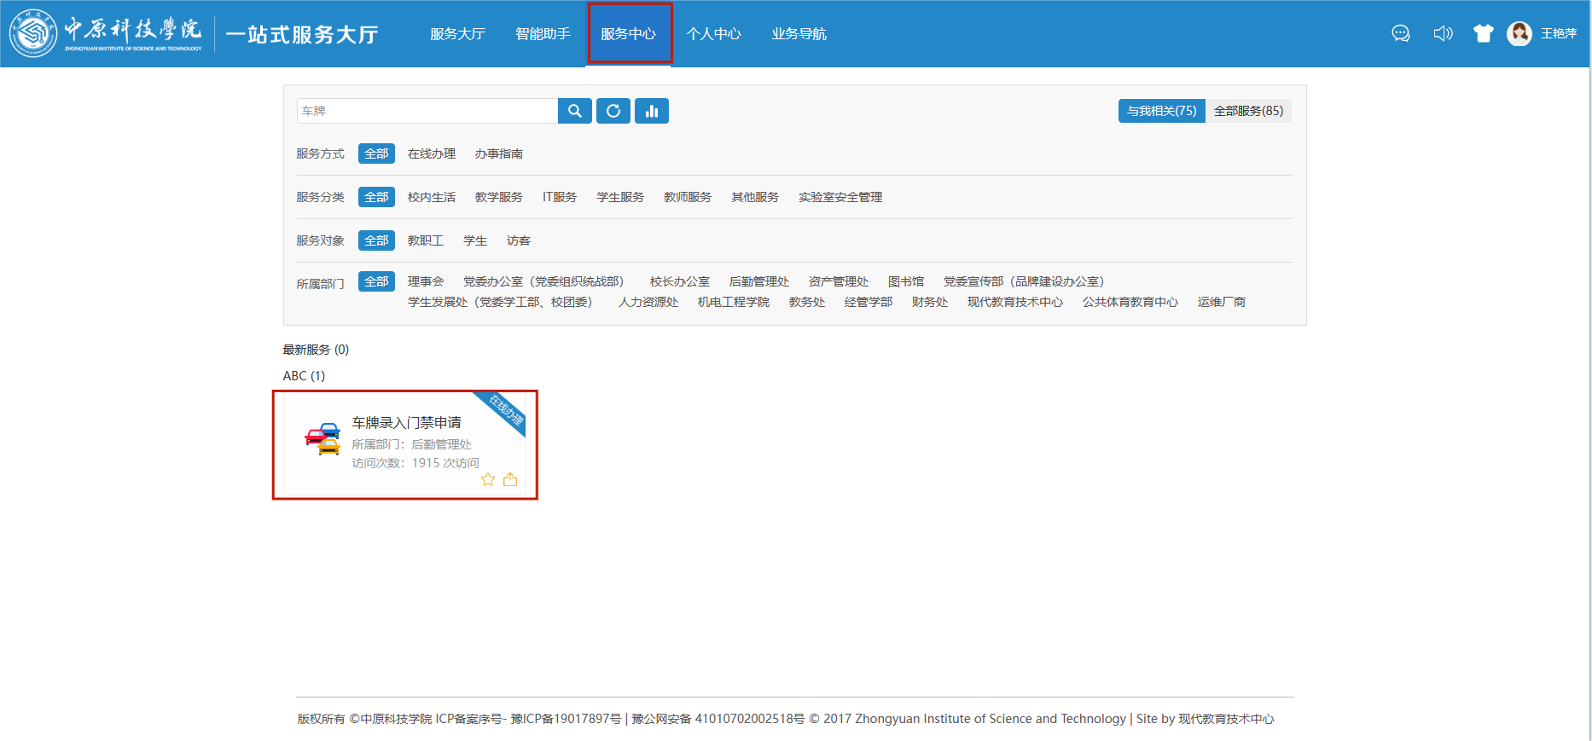The width and height of the screenshot is (1592, 741).
Task: Select 在线办理 service method filter
Action: pos(431,153)
